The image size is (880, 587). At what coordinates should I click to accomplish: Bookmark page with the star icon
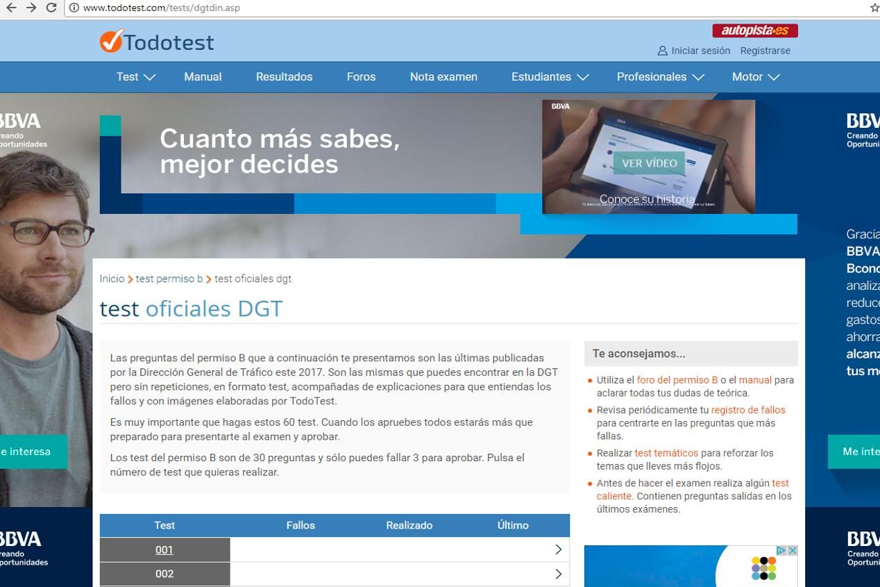pos(874,8)
